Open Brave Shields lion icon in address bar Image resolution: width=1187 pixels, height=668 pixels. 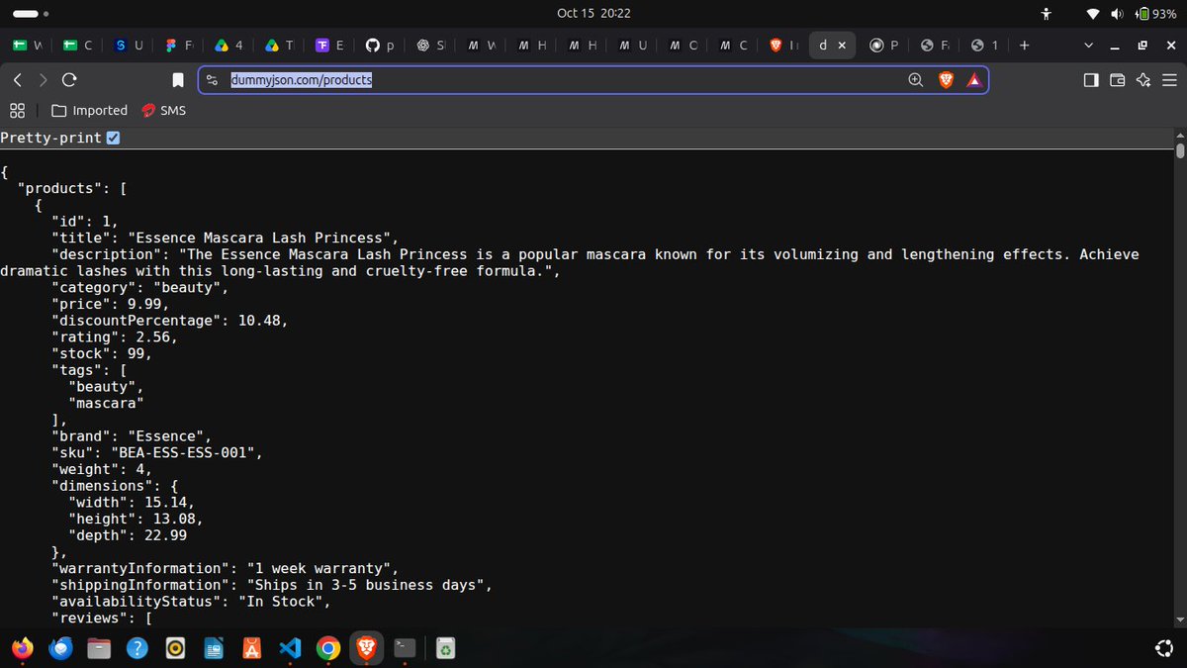click(946, 80)
